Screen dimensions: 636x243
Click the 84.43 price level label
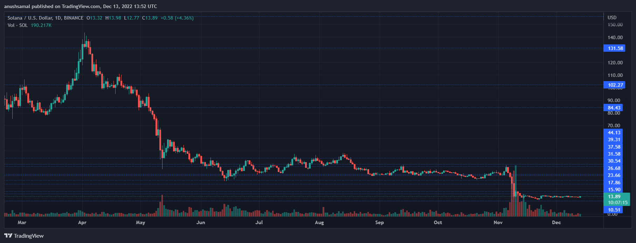(614, 108)
